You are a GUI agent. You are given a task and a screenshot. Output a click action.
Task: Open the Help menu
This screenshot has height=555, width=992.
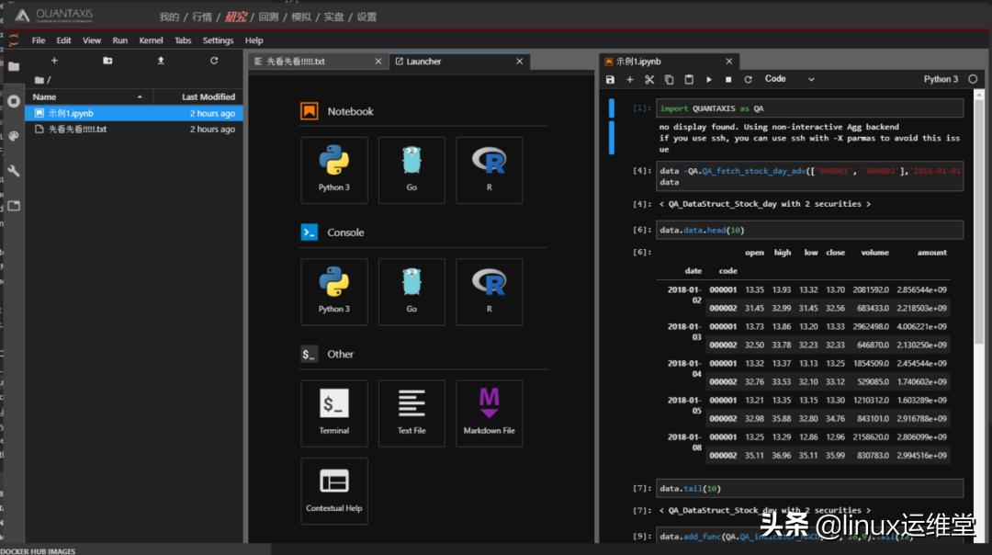[x=254, y=40]
